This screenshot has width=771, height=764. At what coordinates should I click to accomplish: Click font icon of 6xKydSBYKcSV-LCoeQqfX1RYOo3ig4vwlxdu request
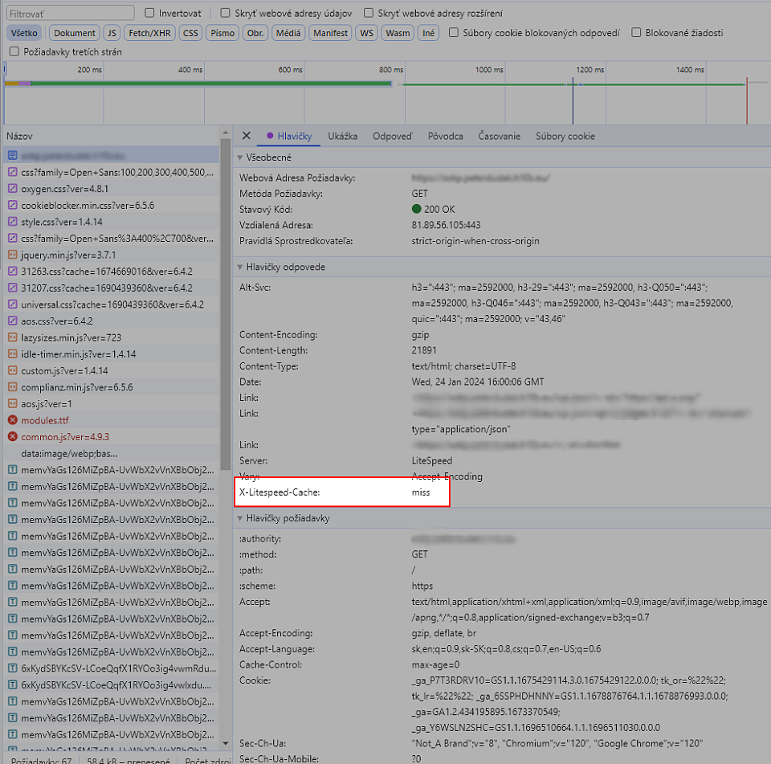click(13, 684)
